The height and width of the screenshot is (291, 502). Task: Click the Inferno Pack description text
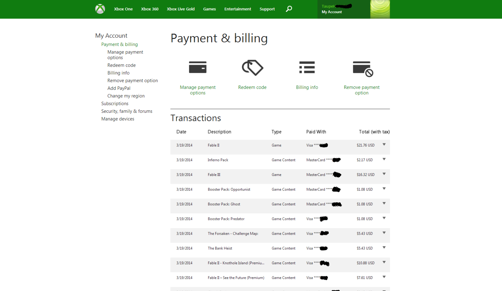point(218,160)
